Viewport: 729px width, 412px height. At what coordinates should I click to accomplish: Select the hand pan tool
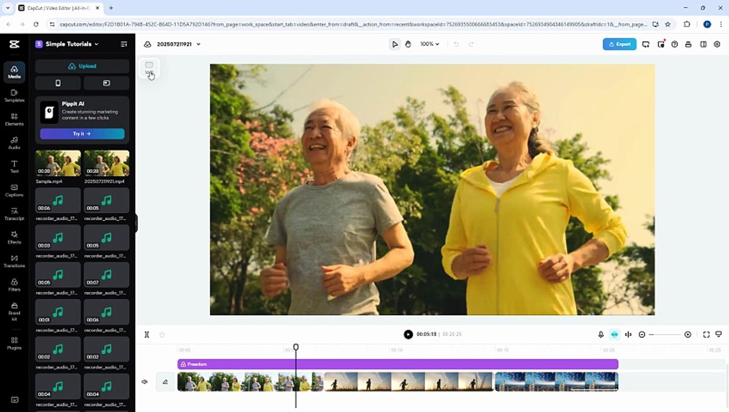click(408, 44)
